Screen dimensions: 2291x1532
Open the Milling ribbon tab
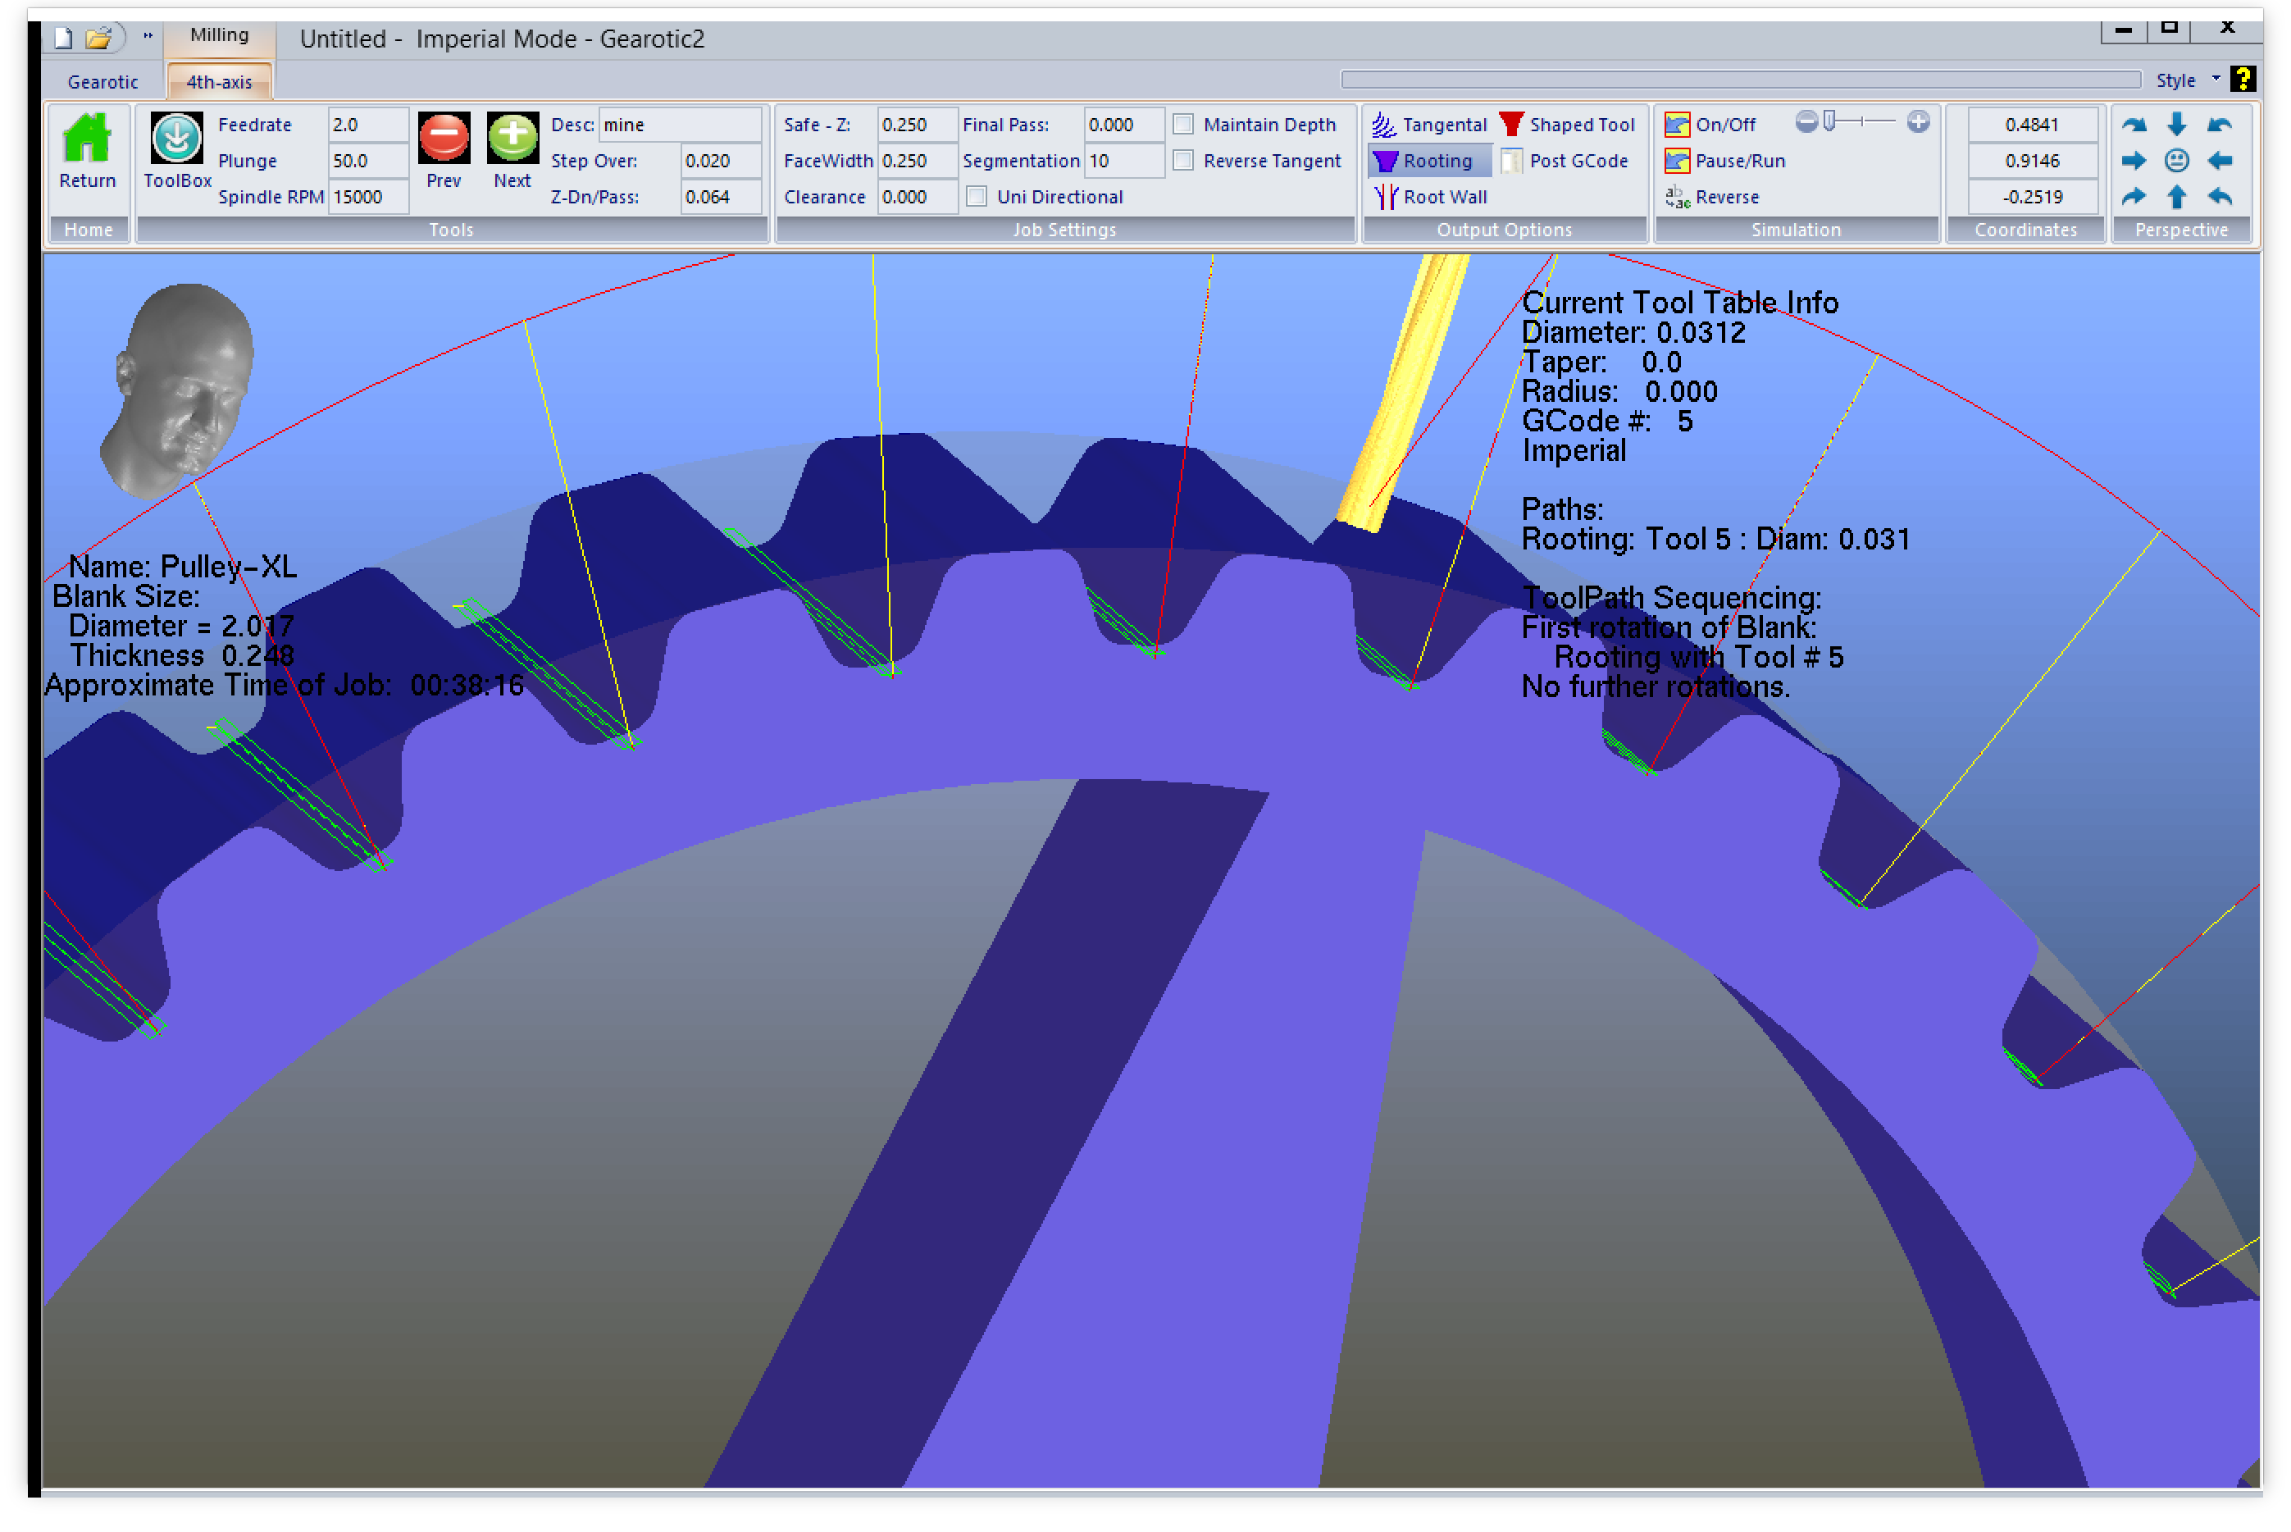219,35
